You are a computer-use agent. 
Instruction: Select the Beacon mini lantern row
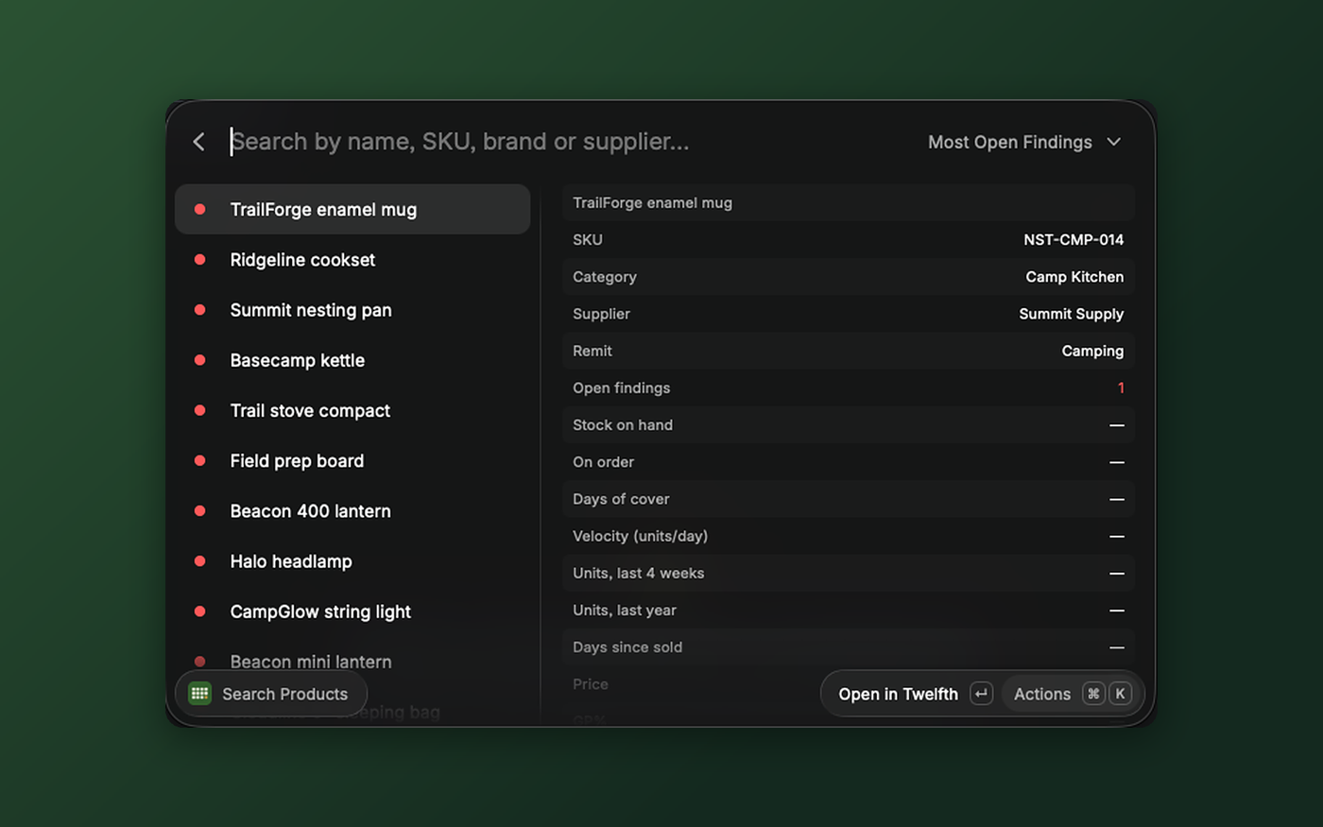point(352,662)
